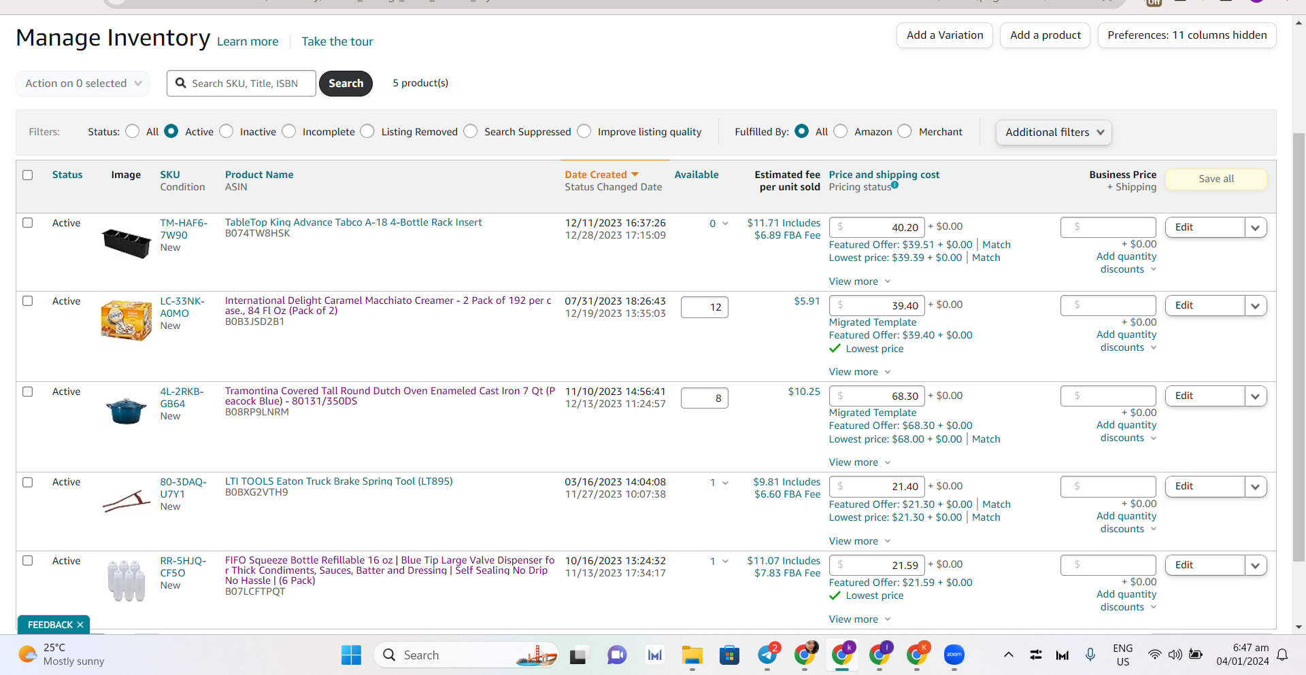Sort by the Product Name column header

tap(259, 175)
